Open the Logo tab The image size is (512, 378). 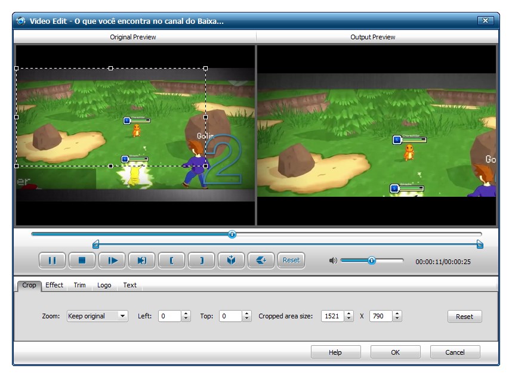tap(104, 285)
